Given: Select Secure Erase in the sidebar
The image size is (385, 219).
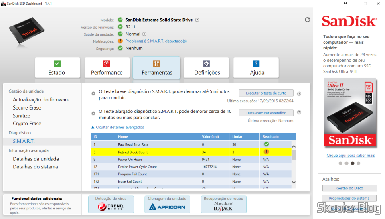Looking at the screenshot, I should [27, 107].
